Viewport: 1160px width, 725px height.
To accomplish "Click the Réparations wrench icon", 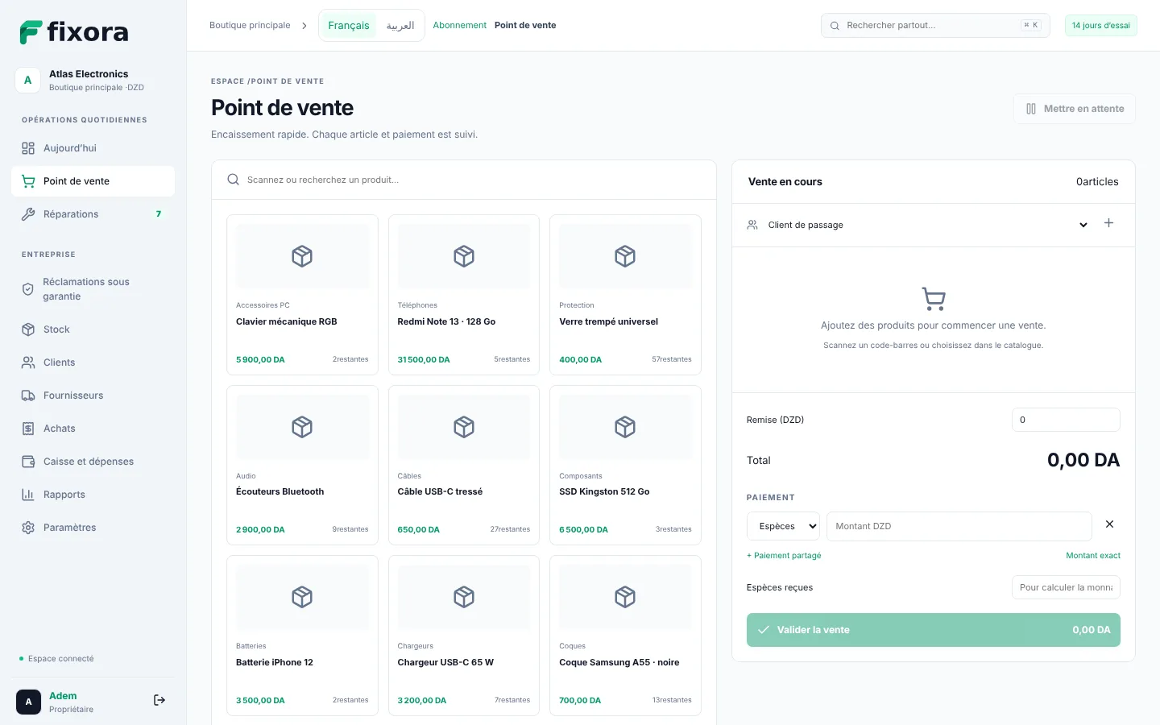I will click(x=28, y=214).
